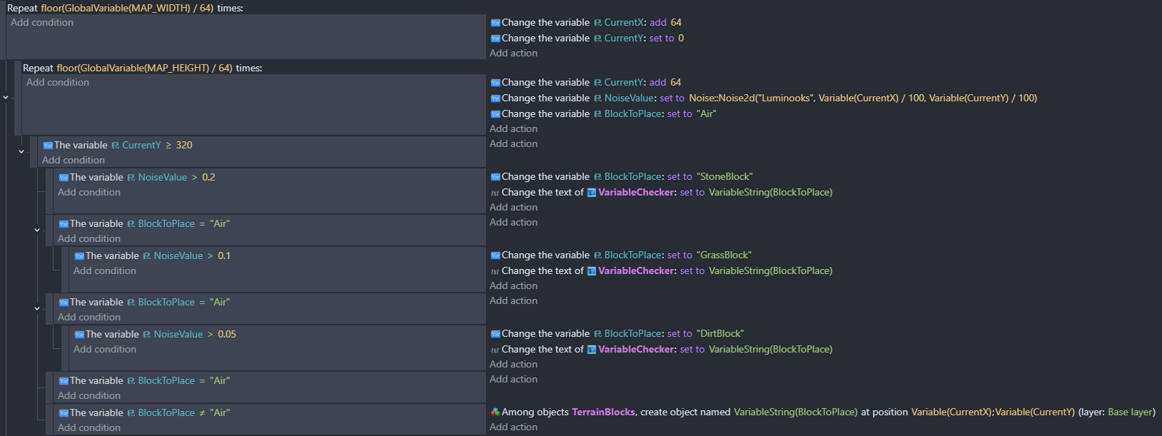Click Add action below CurrentY set to 0

(x=513, y=54)
